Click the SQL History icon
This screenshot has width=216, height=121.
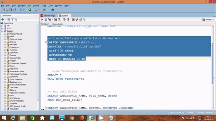tap(81, 19)
